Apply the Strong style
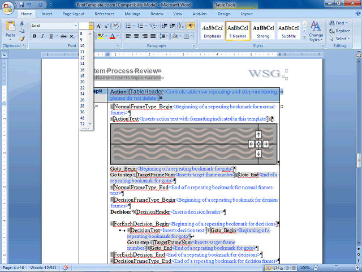The height and width of the screenshot is (272, 362). (x=263, y=31)
